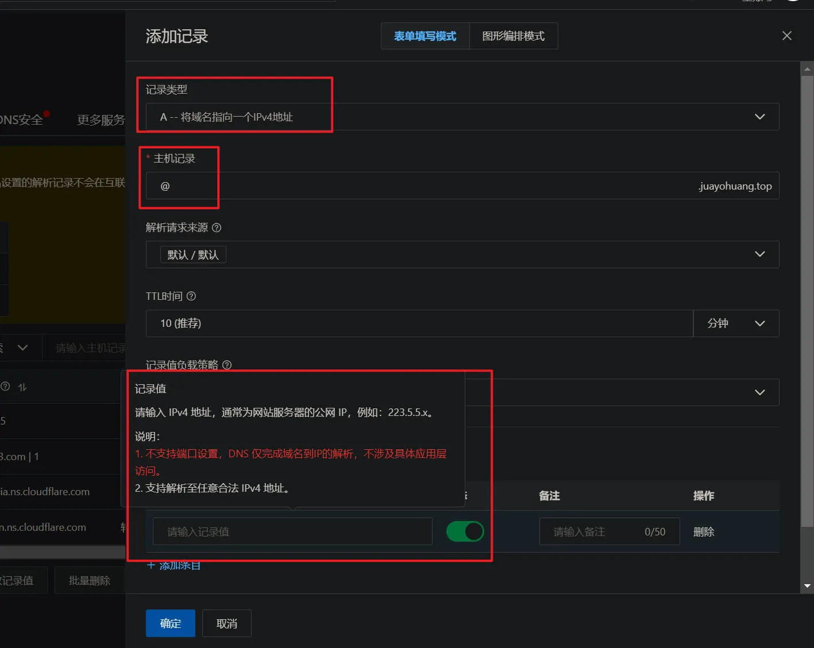Screen dimensions: 814x648
Task: Toggle the green record enable switch
Action: [x=465, y=531]
